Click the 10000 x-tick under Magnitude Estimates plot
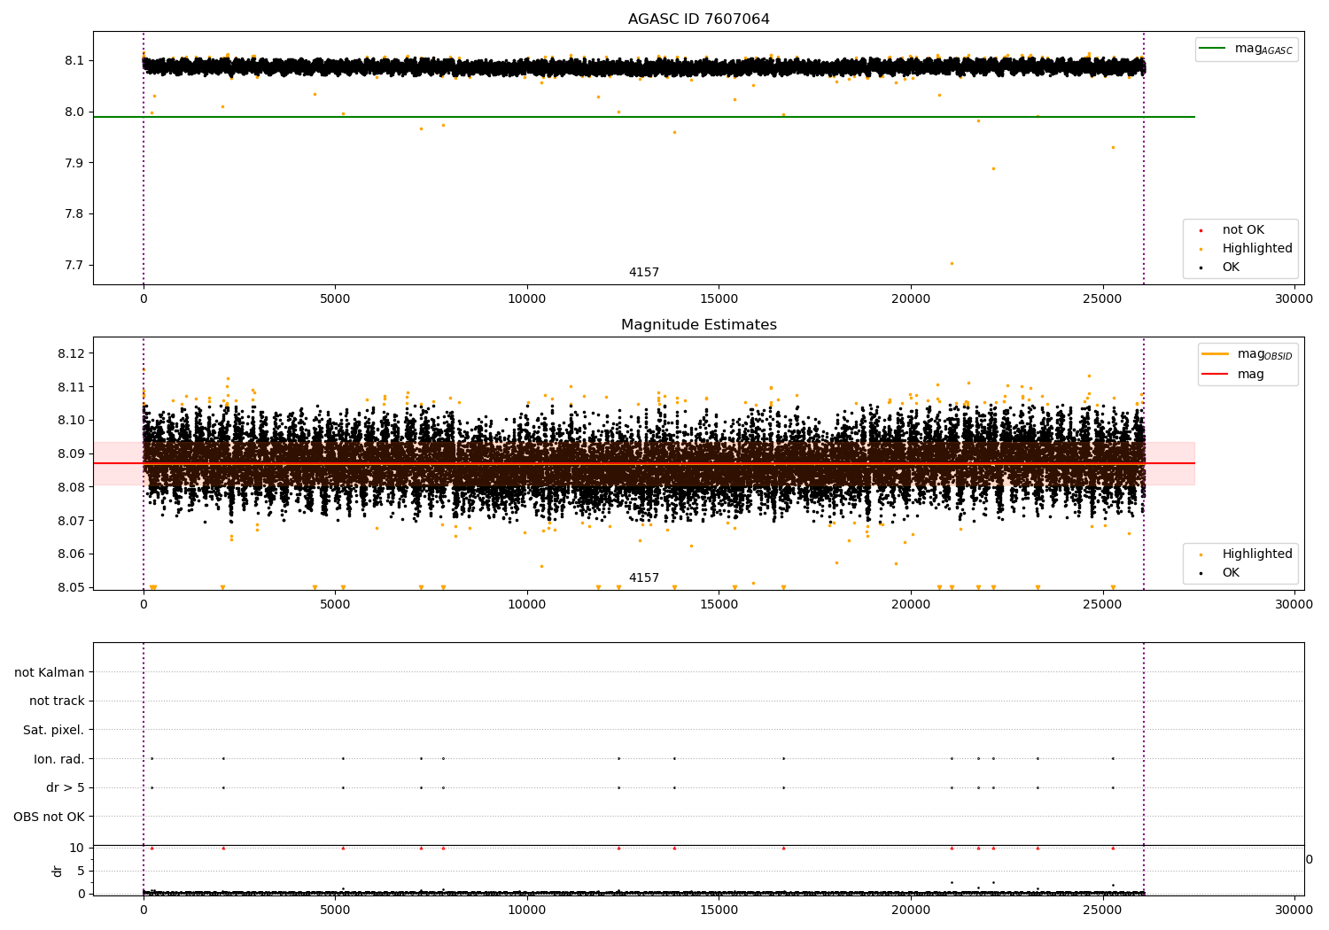1329x930 pixels. click(x=527, y=605)
